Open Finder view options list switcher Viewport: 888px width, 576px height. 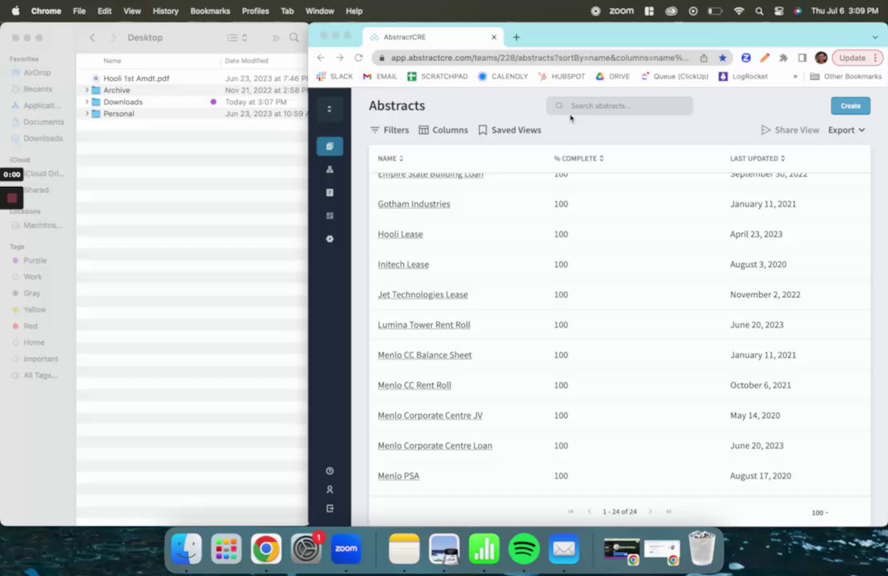(x=238, y=38)
